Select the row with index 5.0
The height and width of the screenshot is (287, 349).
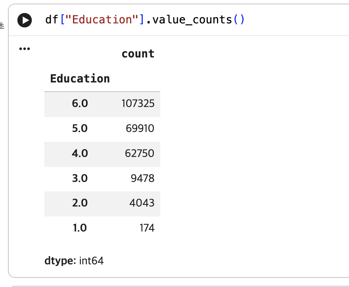[102, 129]
